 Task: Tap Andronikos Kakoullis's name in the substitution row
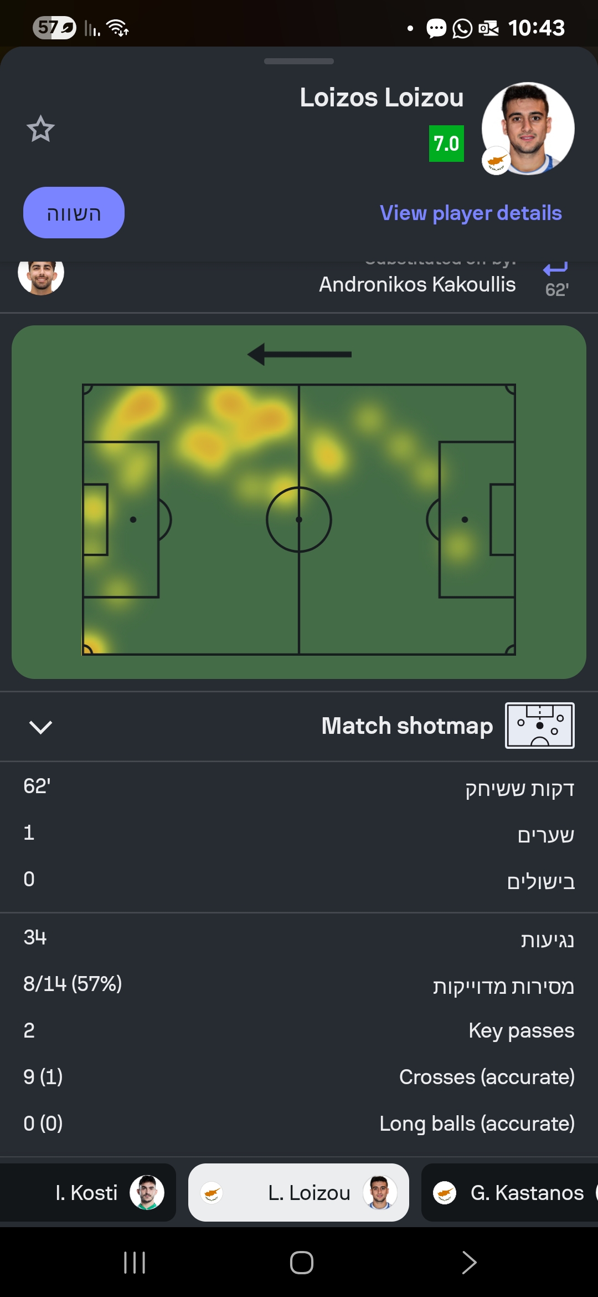[417, 284]
